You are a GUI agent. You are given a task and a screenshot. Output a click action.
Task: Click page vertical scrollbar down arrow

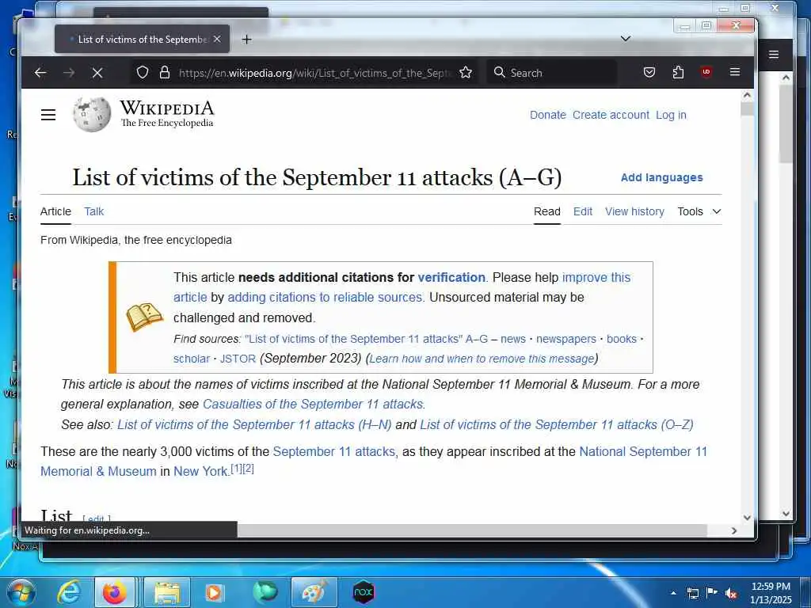(x=747, y=517)
